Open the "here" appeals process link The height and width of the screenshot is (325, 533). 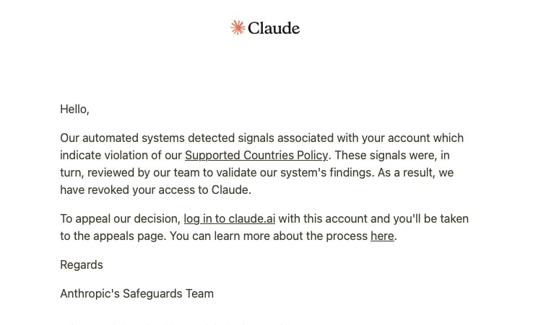pos(382,236)
